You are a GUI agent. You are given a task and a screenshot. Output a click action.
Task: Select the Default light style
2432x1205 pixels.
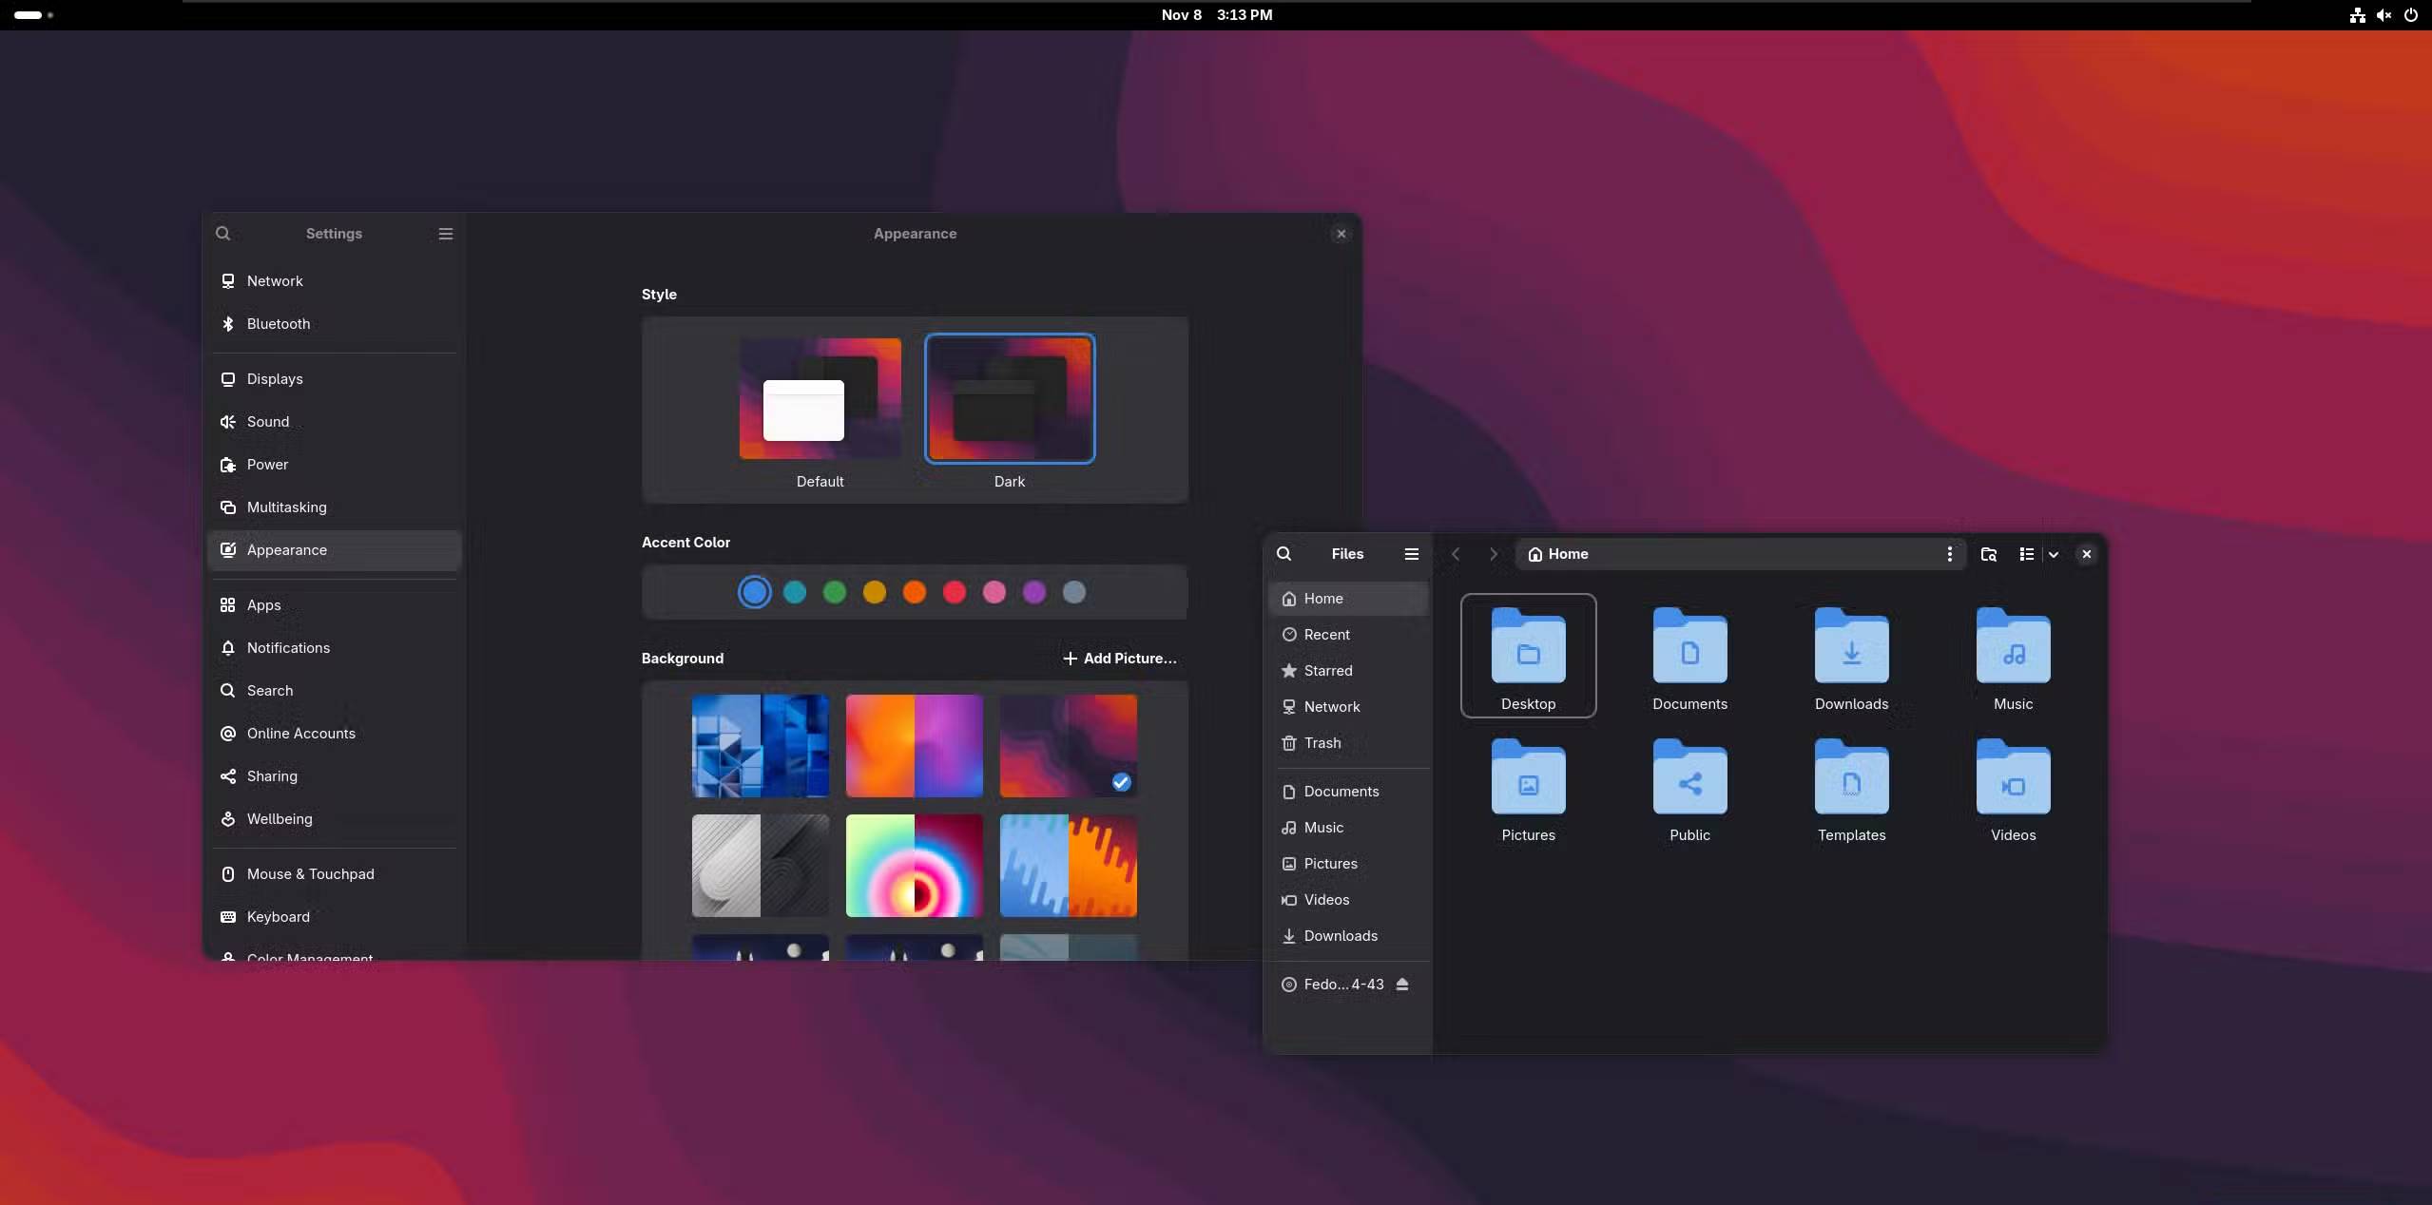[820, 399]
